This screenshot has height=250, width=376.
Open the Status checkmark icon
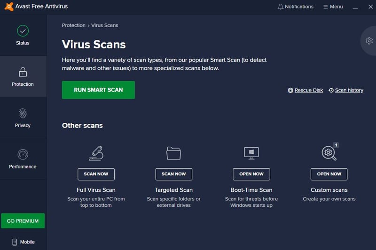(23, 31)
